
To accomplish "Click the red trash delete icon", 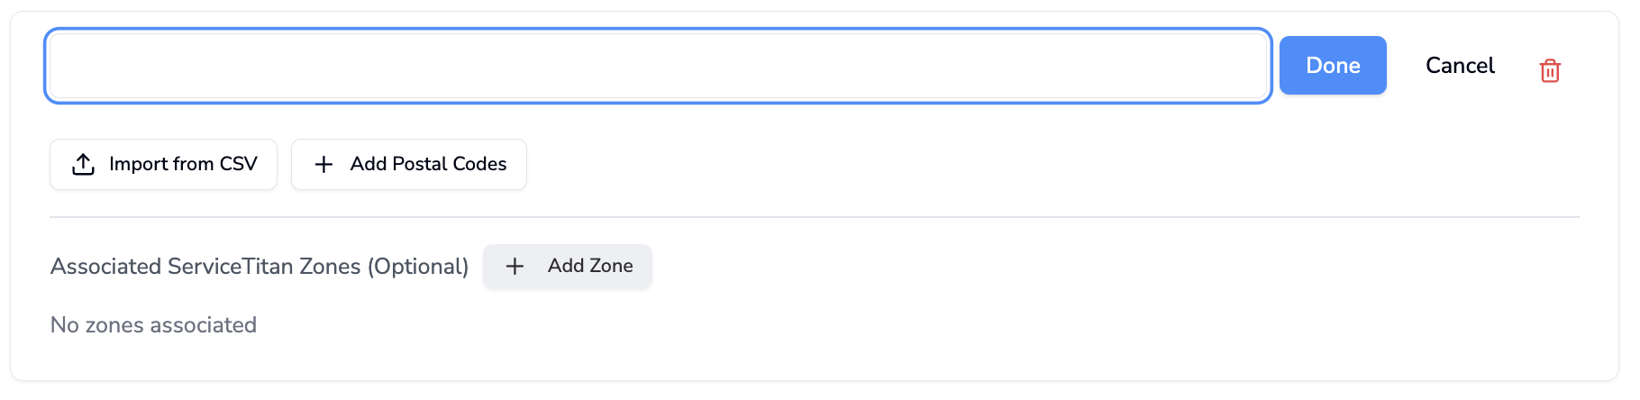I will [x=1549, y=70].
